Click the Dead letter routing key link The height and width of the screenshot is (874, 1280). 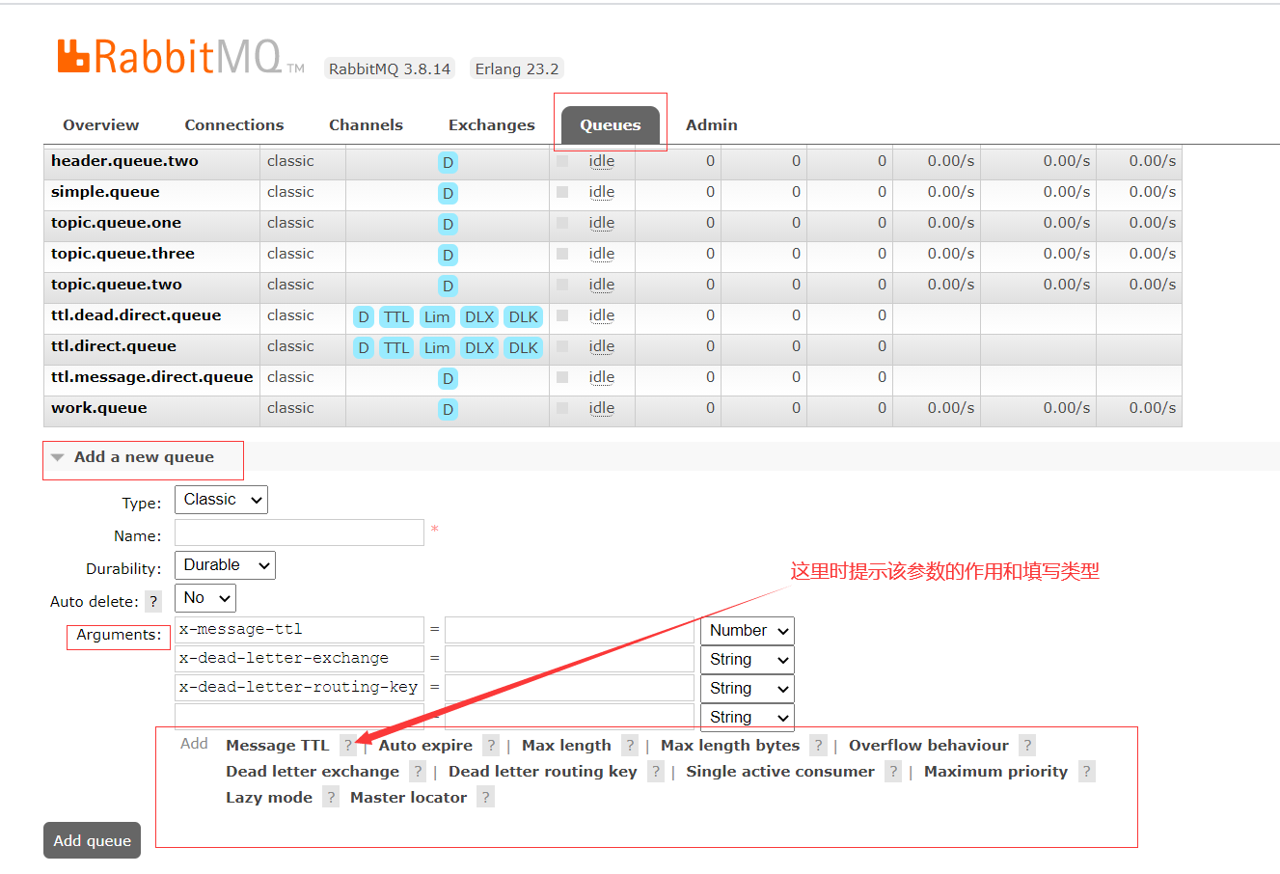pyautogui.click(x=542, y=772)
